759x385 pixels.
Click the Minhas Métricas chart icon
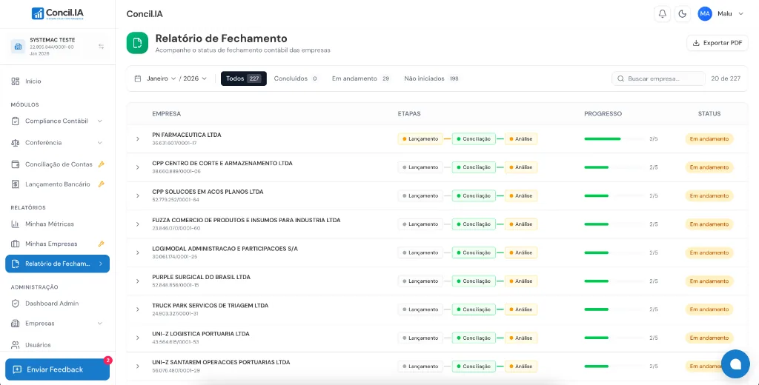(x=16, y=224)
